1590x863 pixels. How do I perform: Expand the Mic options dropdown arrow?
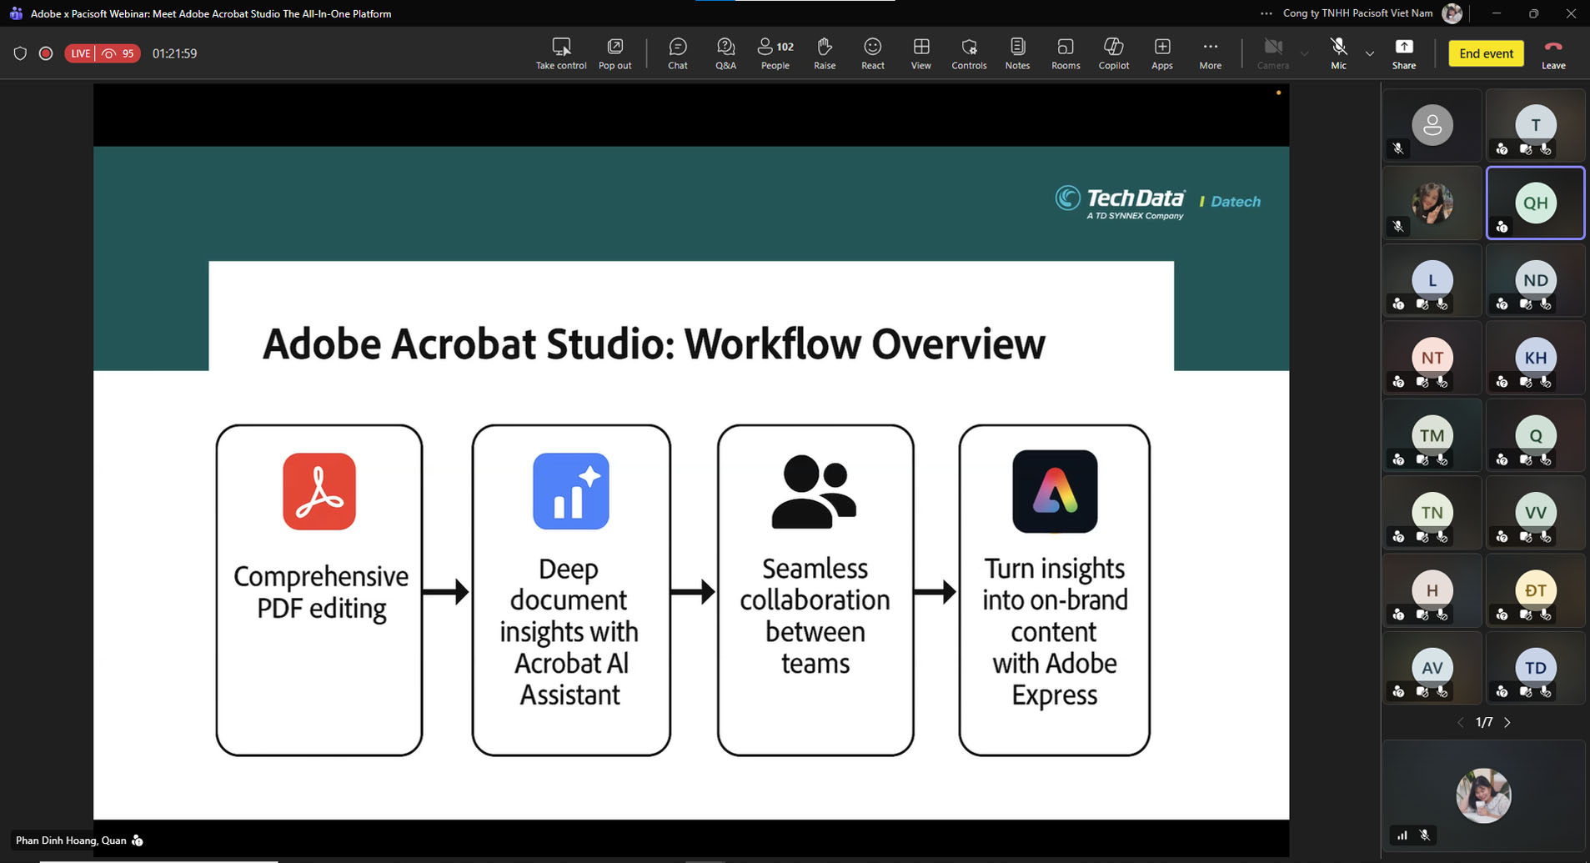1370,53
